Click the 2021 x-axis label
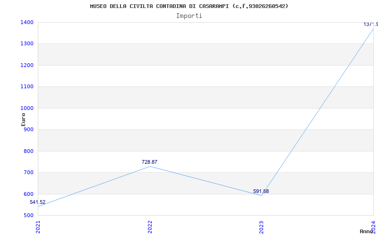Image resolution: width=378 pixels, height=236 pixels. (x=38, y=227)
